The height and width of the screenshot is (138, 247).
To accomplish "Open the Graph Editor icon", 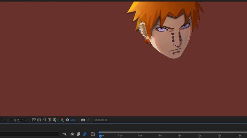I will pos(93,134).
